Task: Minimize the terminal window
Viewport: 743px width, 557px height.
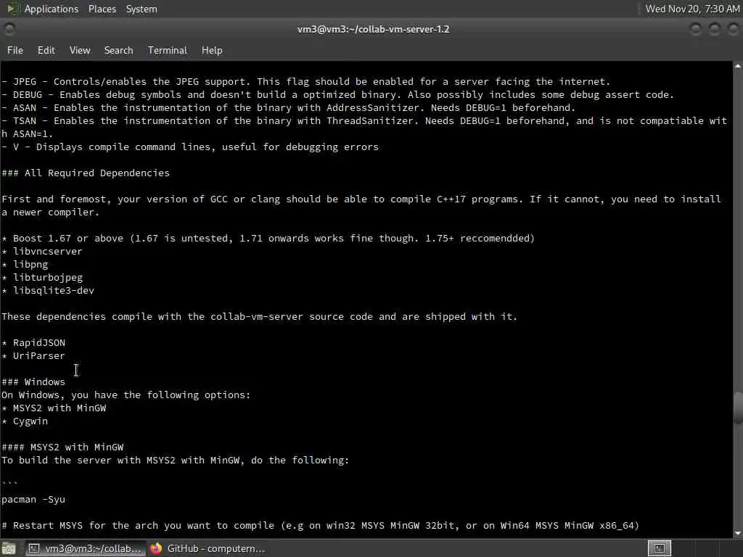Action: (696, 29)
